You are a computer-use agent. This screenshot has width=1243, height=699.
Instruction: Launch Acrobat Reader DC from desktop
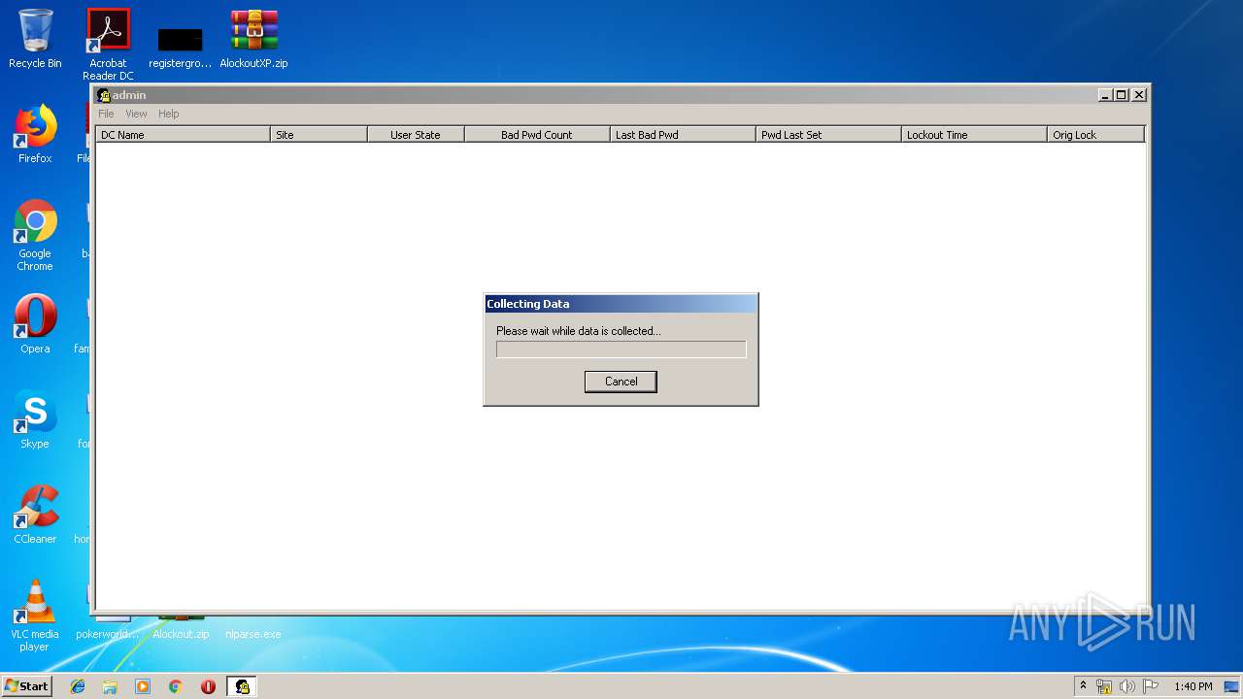coord(108,45)
